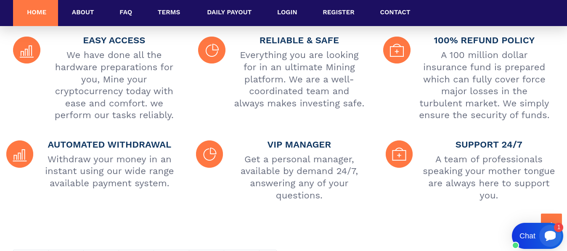Open the Terms menu item
Image resolution: width=567 pixels, height=251 pixels.
[x=169, y=13]
